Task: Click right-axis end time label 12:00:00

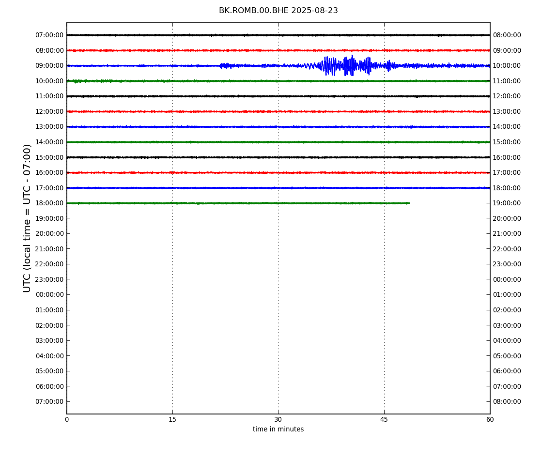Action: pos(507,96)
